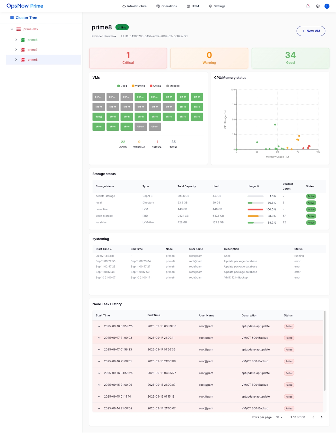Open the OpsNow Prime home logo
The width and height of the screenshot is (336, 433).
coord(25,6)
